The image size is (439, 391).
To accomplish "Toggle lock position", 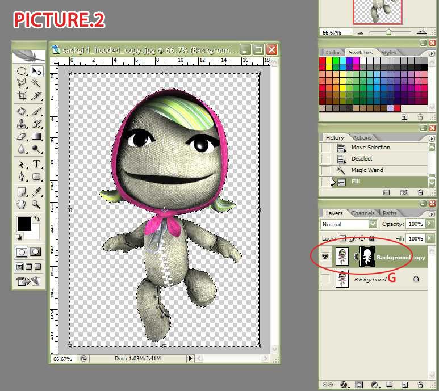I will 362,238.
